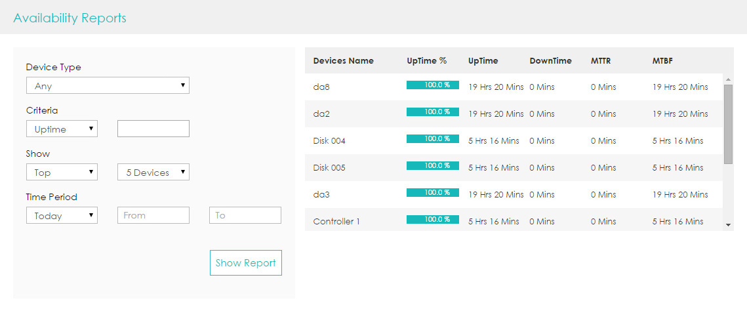
Task: Sort by Devices Name column header
Action: pos(343,61)
